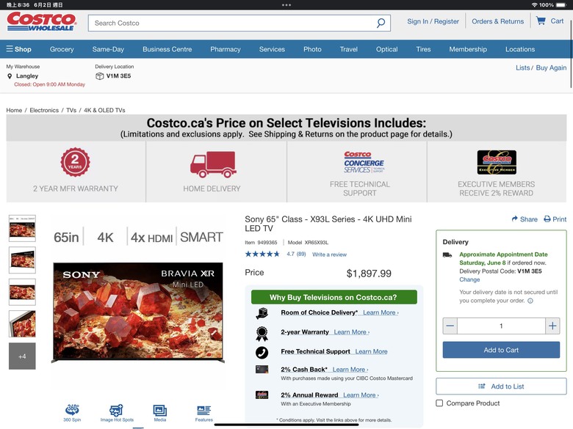This screenshot has width=573, height=429.
Task: Click the Langley warehouse pin icon
Action: coord(10,76)
